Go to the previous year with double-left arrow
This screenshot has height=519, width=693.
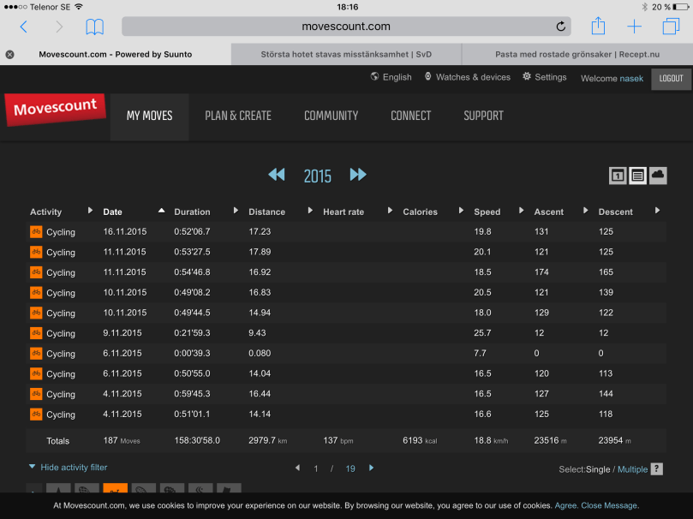[276, 175]
